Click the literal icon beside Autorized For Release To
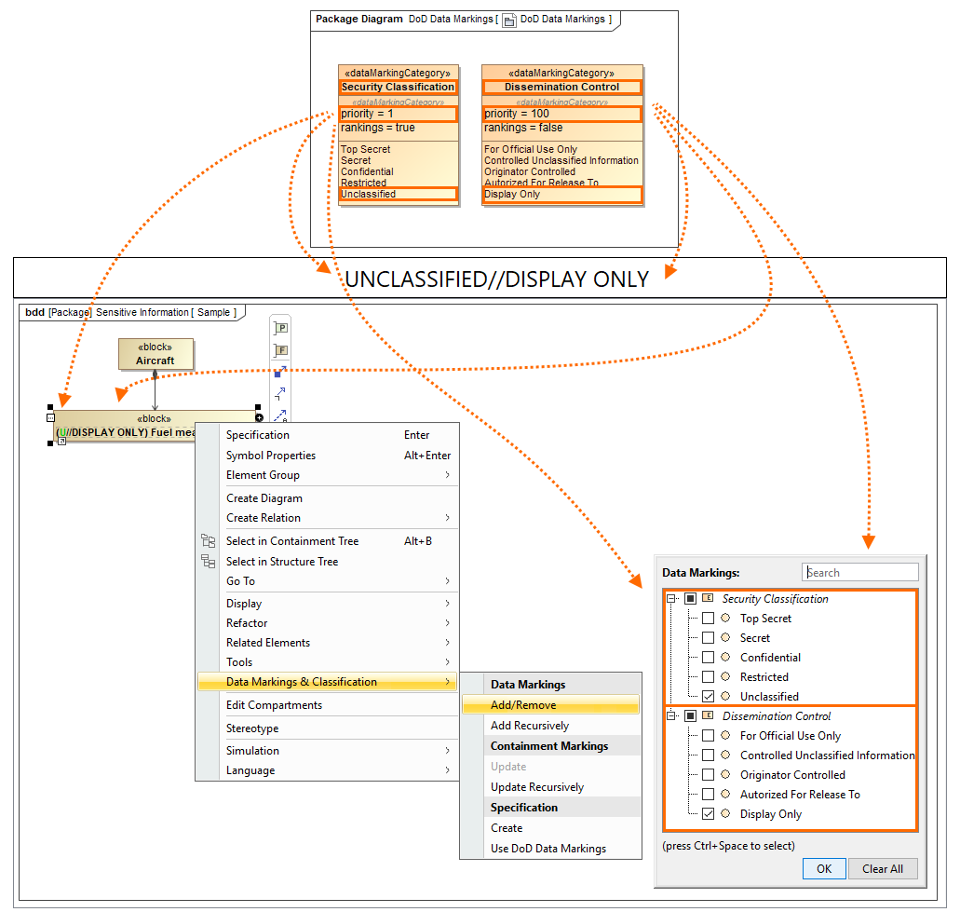Viewport: 960px width, 912px height. click(x=725, y=794)
